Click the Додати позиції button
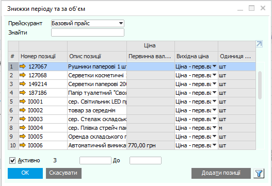This screenshot has width=272, height=186. pyautogui.click(x=221, y=173)
